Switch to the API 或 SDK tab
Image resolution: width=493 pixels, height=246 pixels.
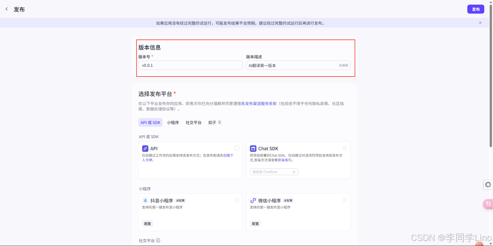(150, 122)
